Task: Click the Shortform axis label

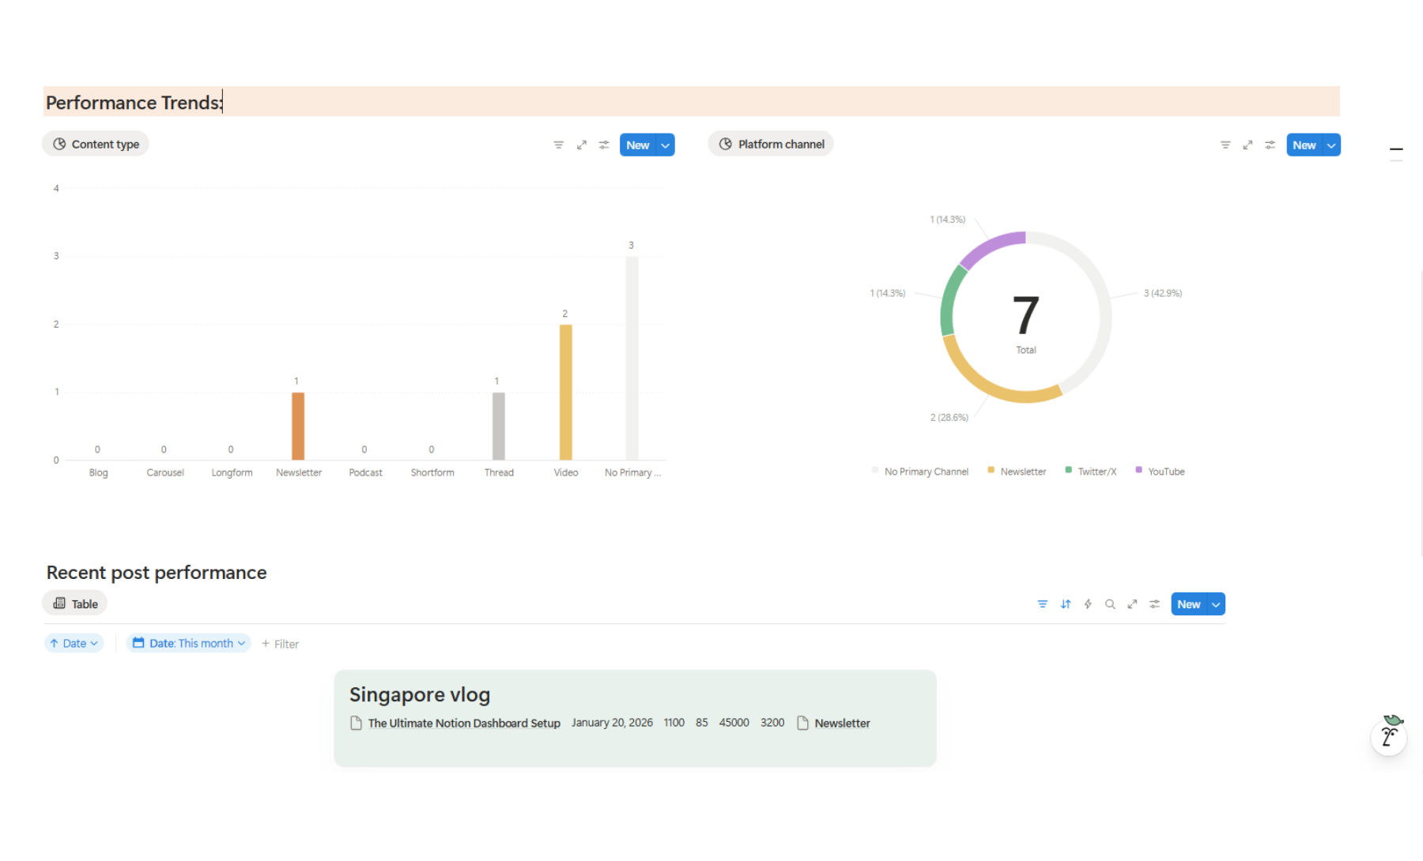Action: coord(432,473)
